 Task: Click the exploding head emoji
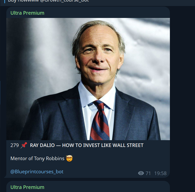[x=69, y=159]
